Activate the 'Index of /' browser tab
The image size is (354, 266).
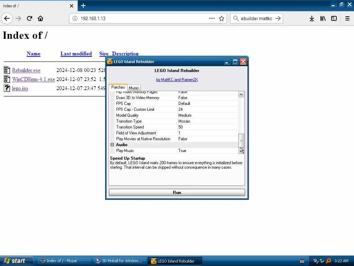38,6
